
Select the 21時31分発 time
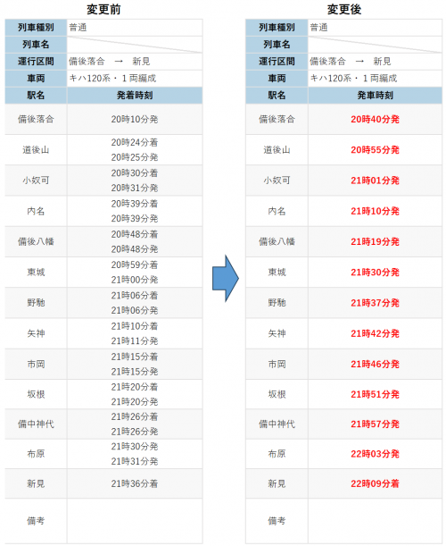pos(135,462)
